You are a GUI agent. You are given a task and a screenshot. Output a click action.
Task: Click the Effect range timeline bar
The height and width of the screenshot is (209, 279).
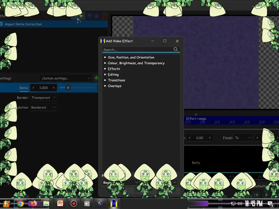click(231, 120)
